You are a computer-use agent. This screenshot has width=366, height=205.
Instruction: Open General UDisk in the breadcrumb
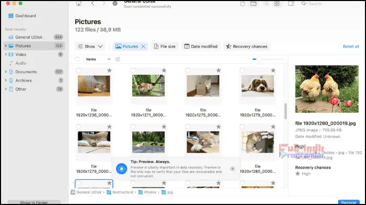point(87,192)
